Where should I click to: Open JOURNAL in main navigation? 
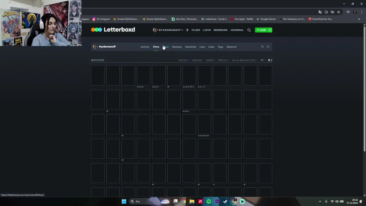(x=237, y=30)
